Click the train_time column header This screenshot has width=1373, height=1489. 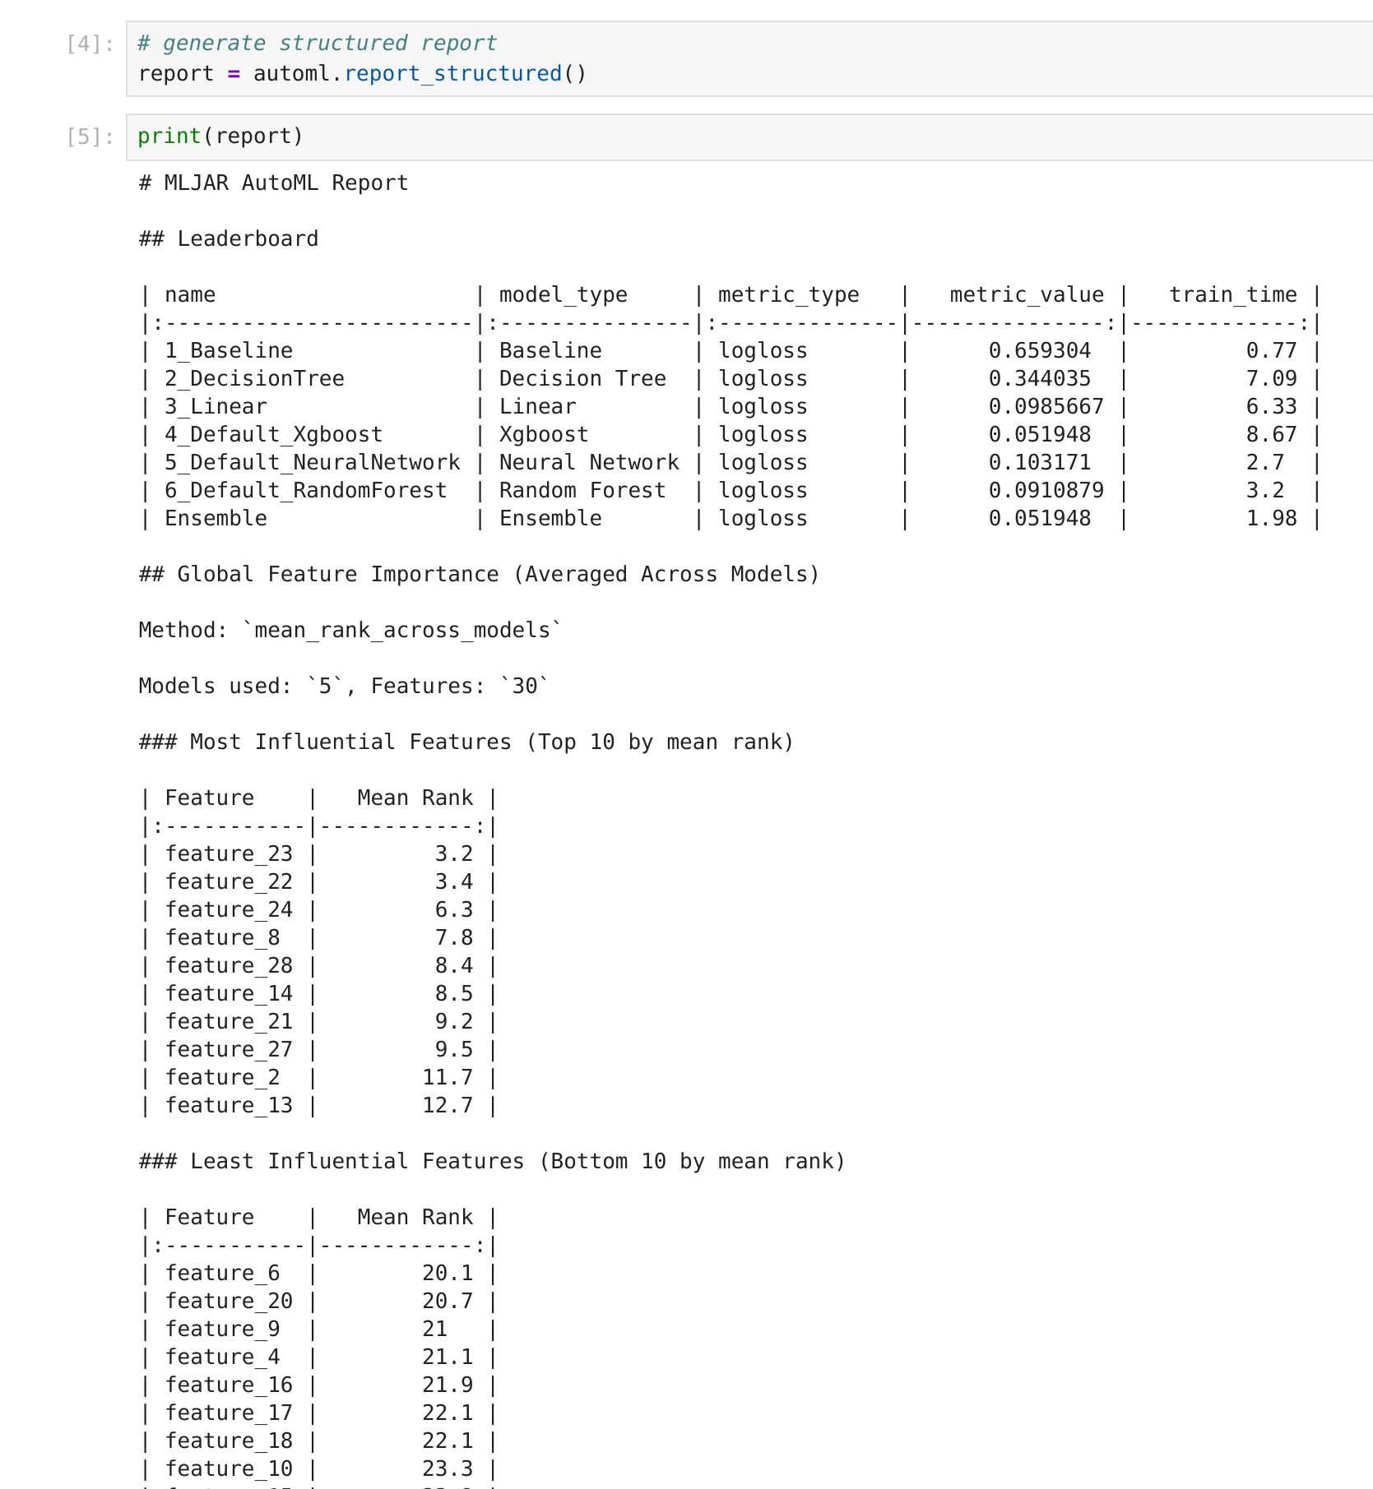coord(1232,295)
